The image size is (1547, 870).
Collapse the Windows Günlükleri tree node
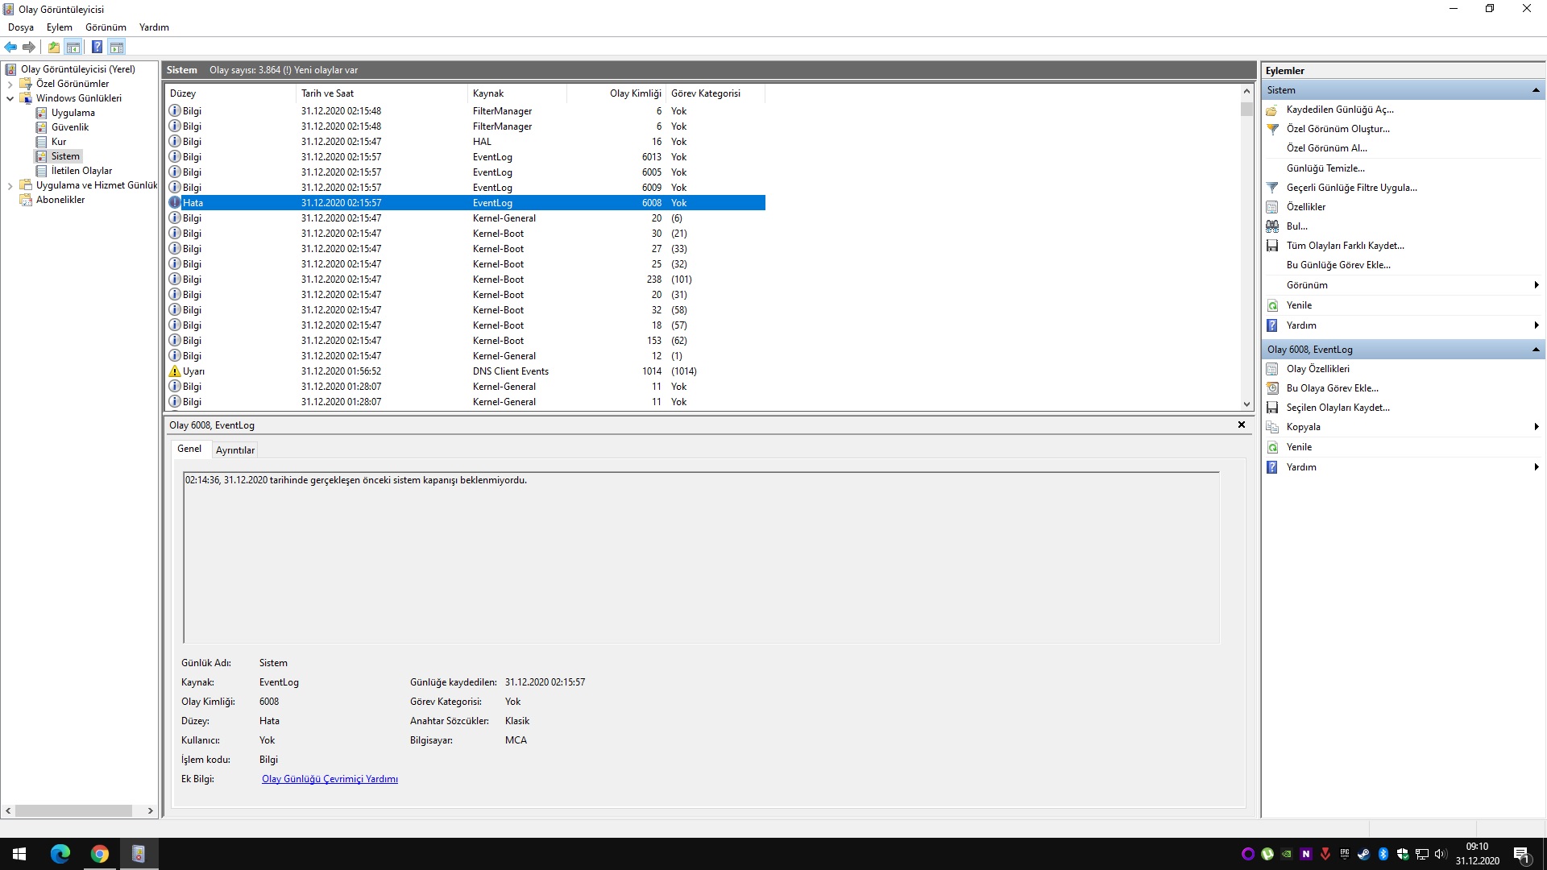tap(10, 98)
